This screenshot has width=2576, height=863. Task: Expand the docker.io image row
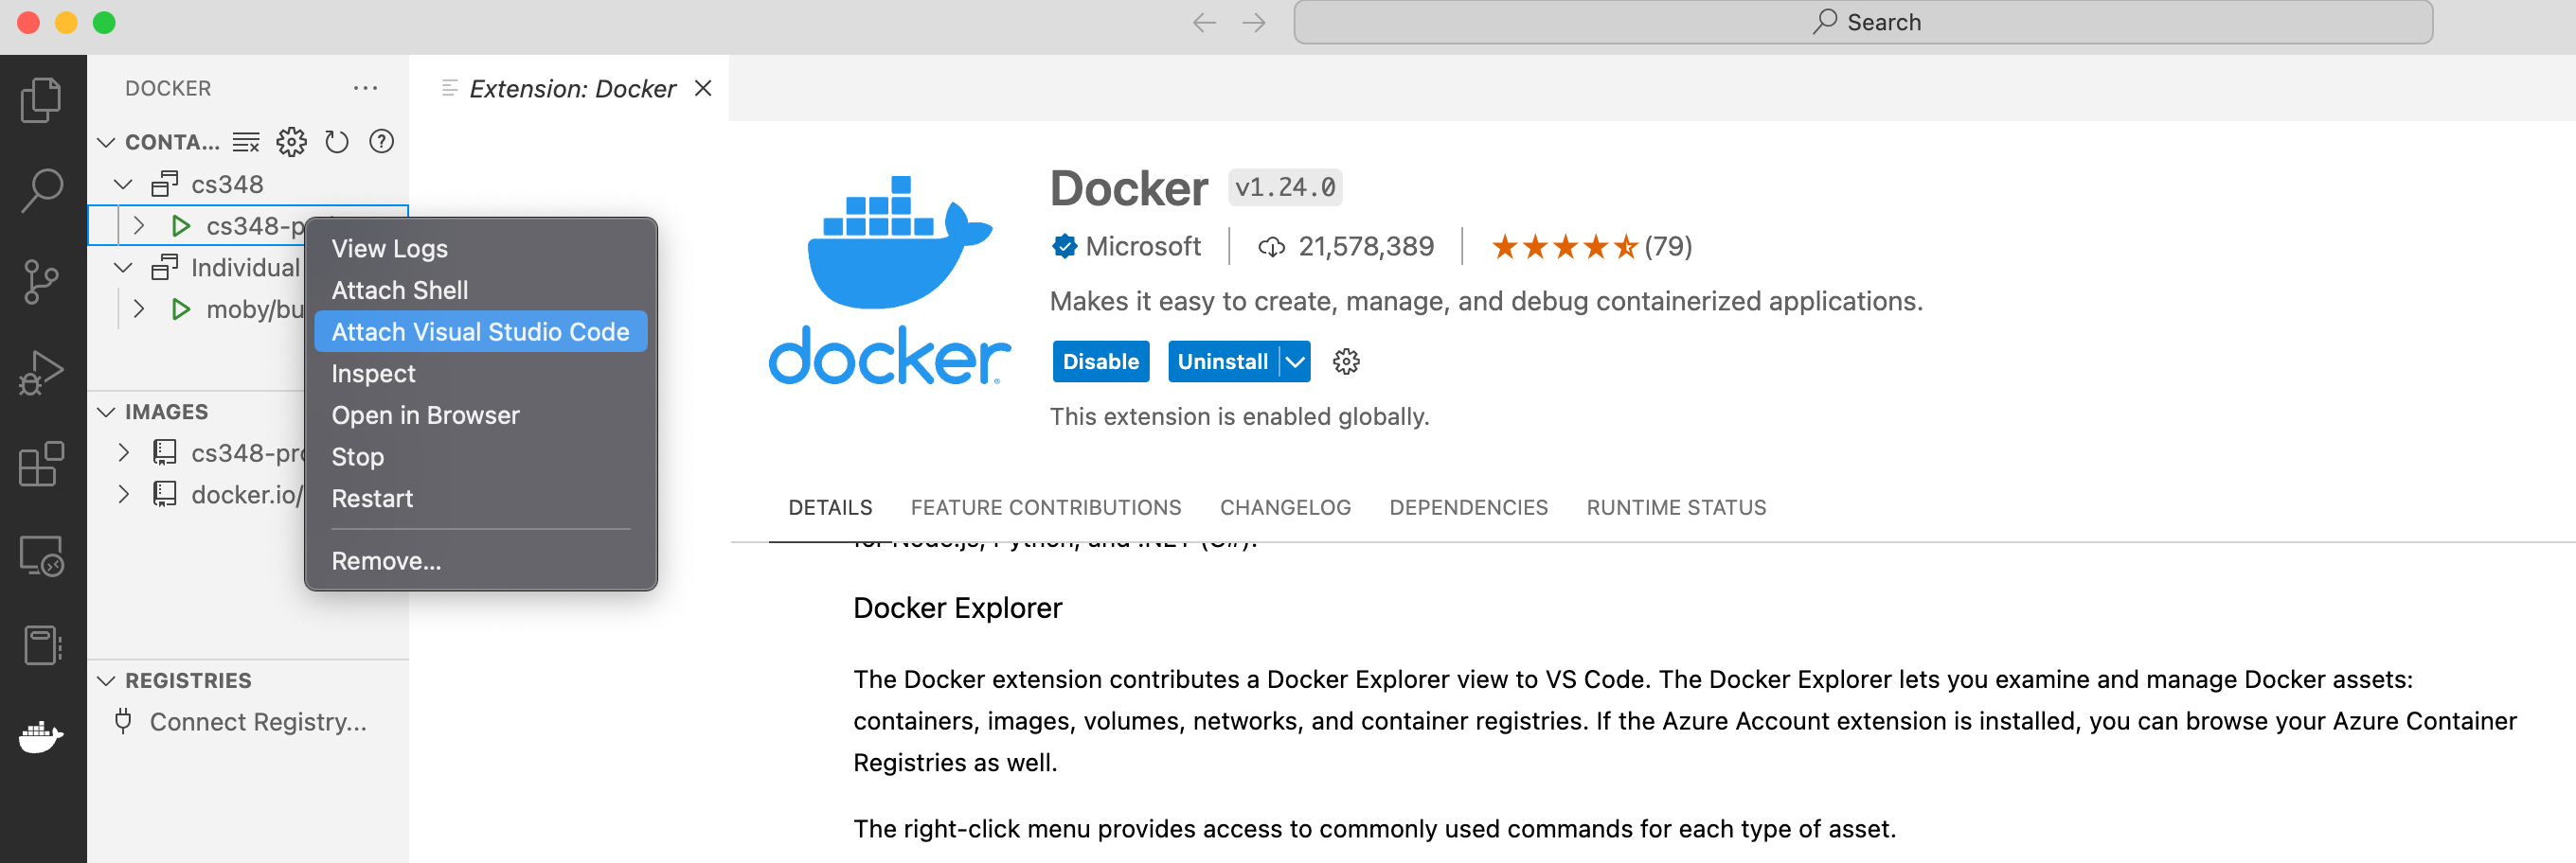(123, 494)
